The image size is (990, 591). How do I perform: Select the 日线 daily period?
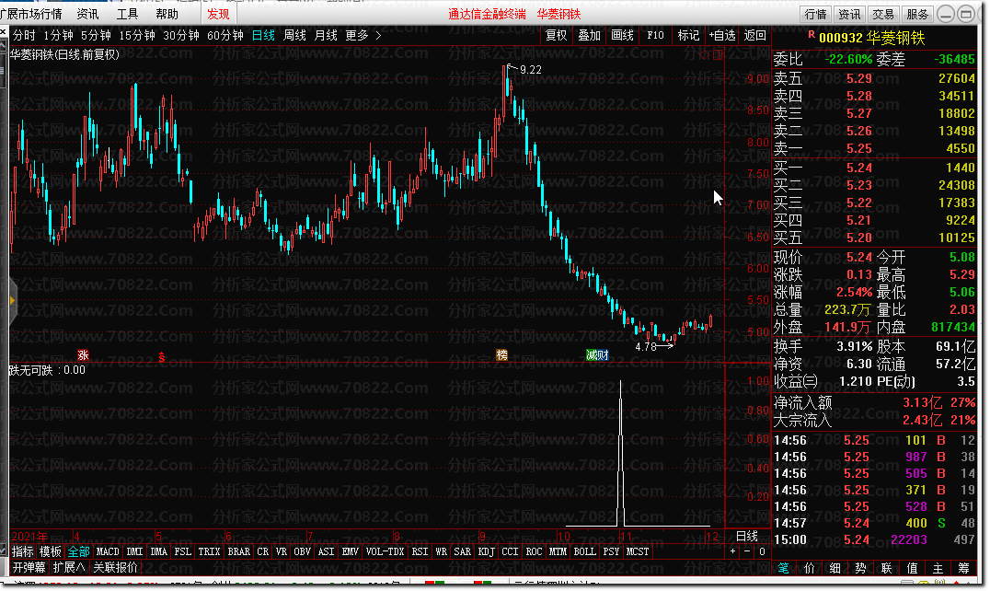tap(263, 35)
